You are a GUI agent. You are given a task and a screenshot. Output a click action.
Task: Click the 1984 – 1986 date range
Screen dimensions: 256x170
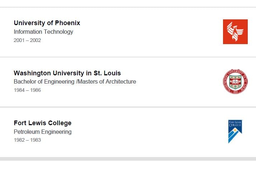coord(27,90)
